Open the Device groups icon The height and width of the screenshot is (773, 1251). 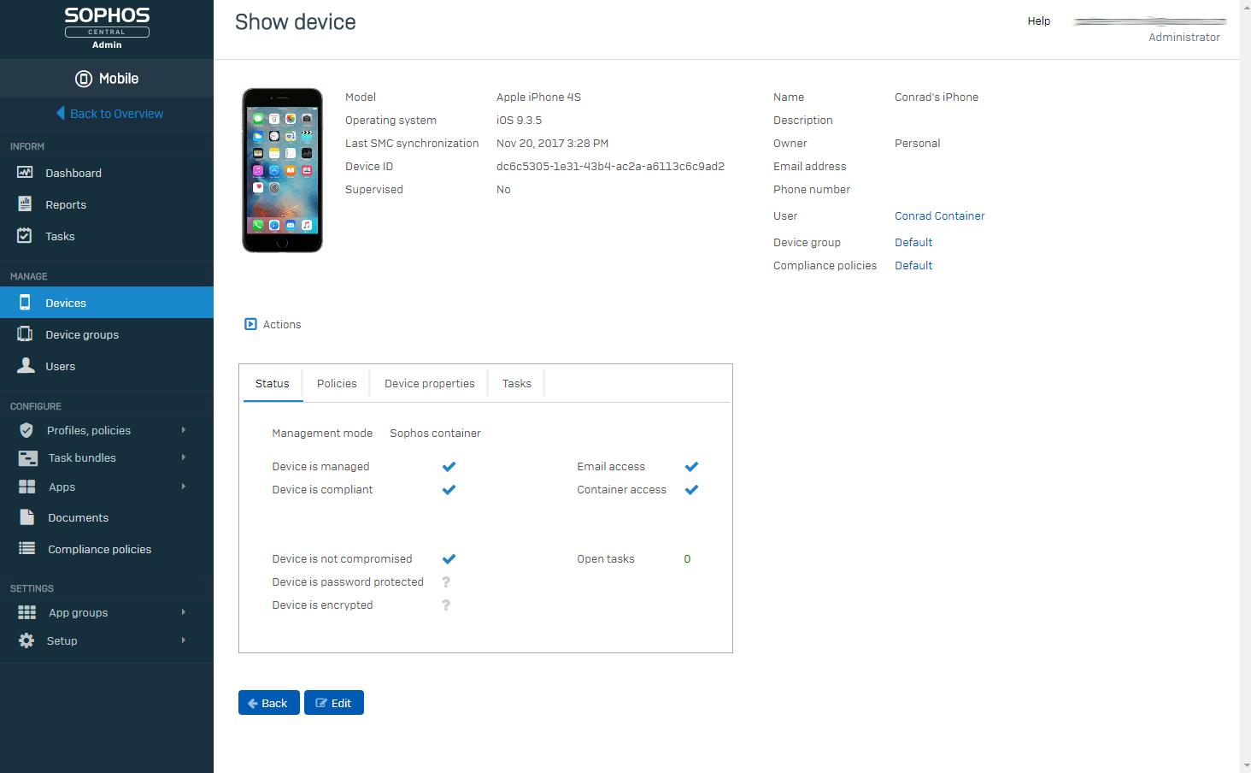25,334
